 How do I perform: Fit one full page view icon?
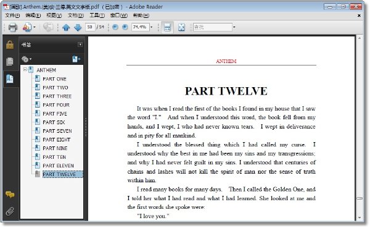click(181, 27)
